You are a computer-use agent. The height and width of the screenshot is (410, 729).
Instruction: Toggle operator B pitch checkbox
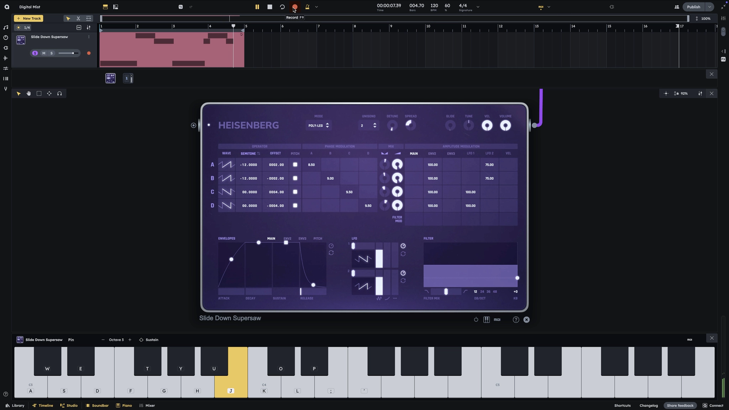point(295,178)
